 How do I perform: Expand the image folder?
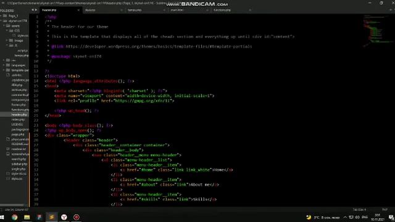point(7,41)
